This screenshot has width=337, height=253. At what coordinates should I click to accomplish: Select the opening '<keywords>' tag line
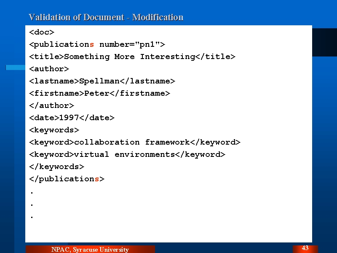coord(54,130)
